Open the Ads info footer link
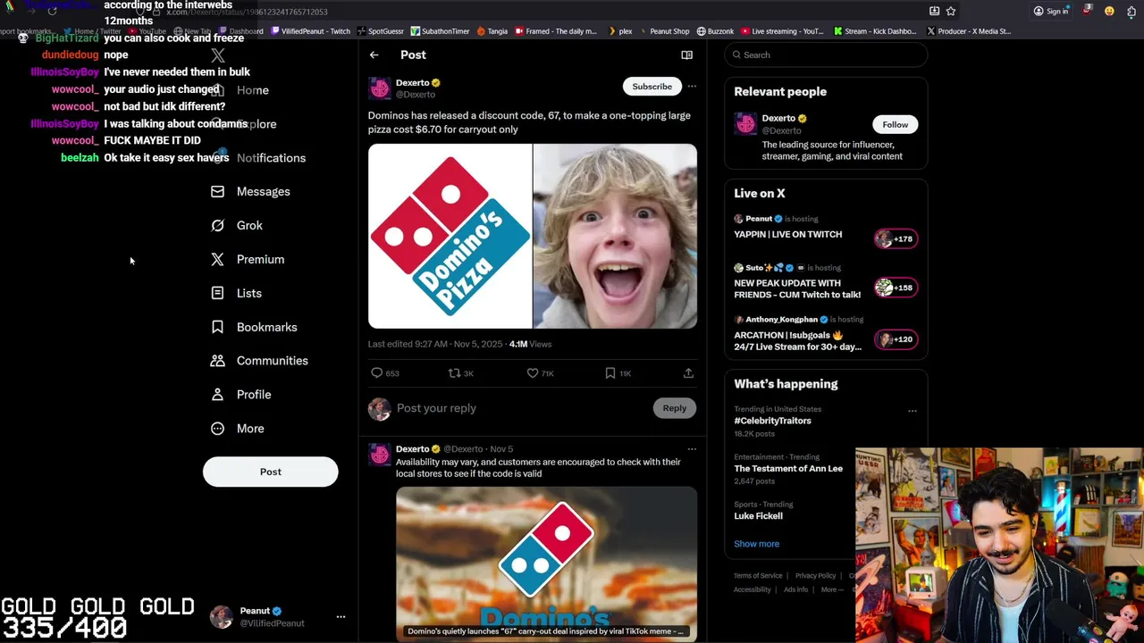This screenshot has width=1144, height=643. point(795,589)
